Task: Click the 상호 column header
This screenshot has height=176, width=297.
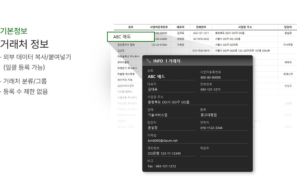Action: [131, 27]
